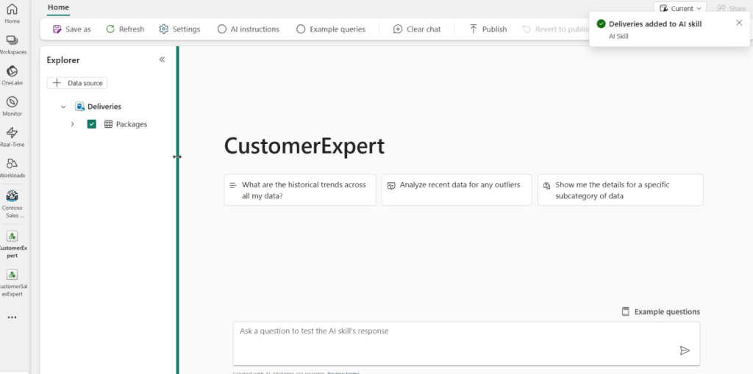The image size is (753, 374).
Task: Publish the AI skill
Action: click(x=487, y=29)
